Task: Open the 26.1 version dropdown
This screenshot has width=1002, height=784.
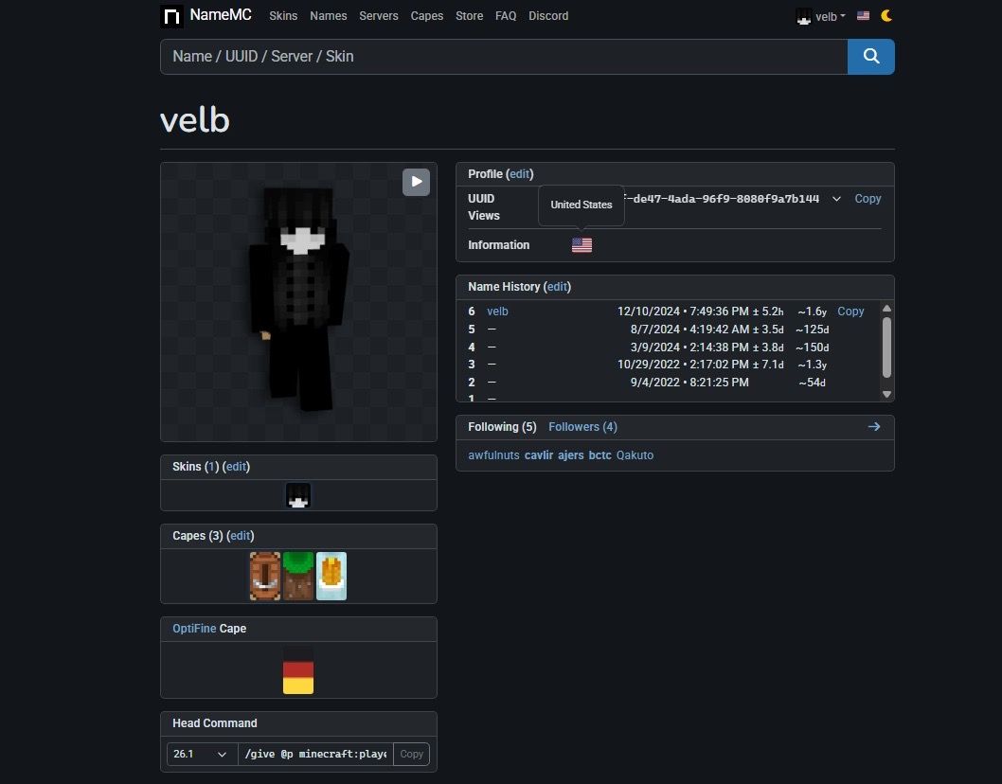Action: click(x=202, y=754)
